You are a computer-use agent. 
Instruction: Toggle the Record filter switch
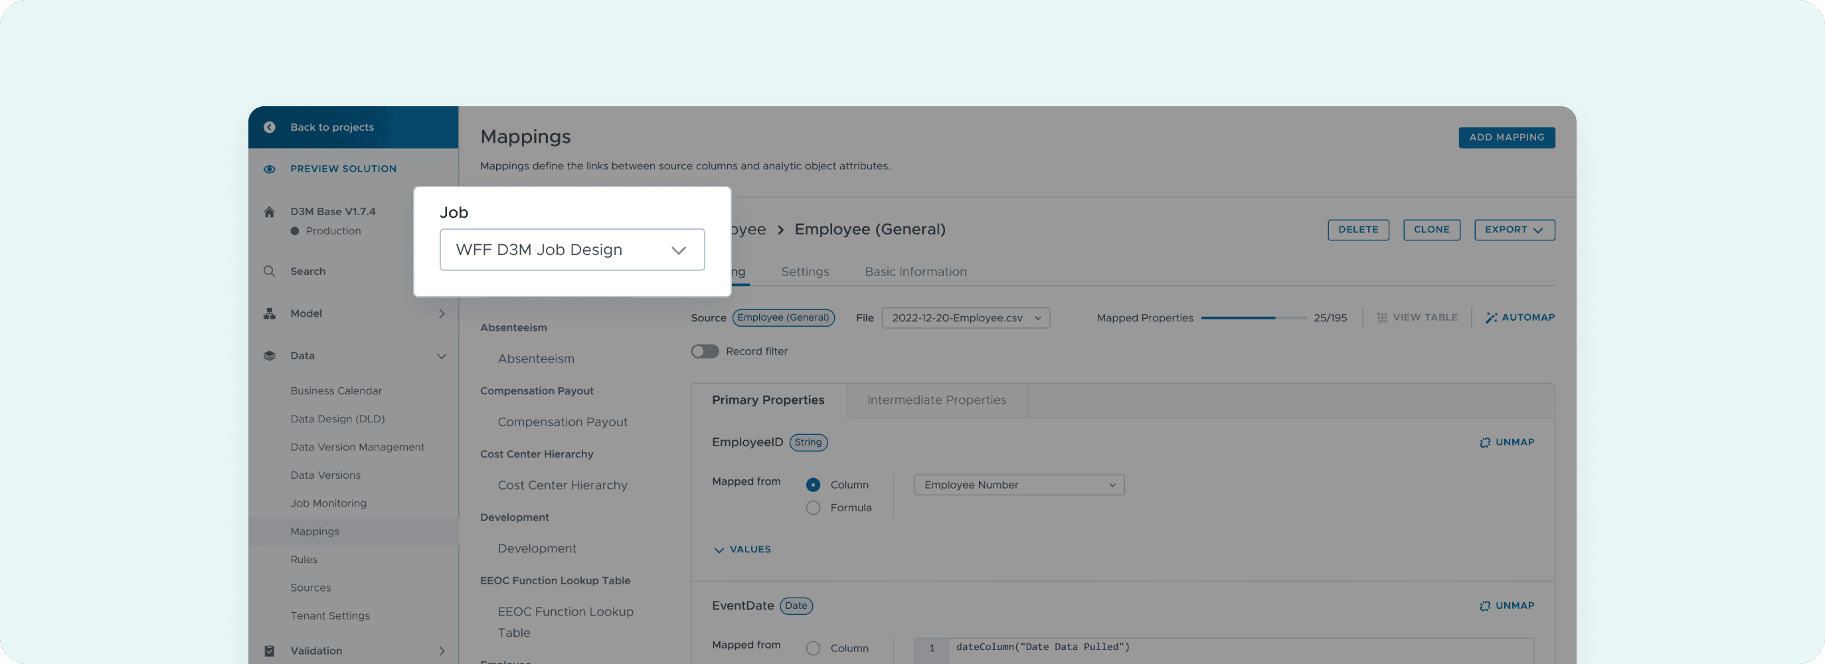[x=705, y=351]
